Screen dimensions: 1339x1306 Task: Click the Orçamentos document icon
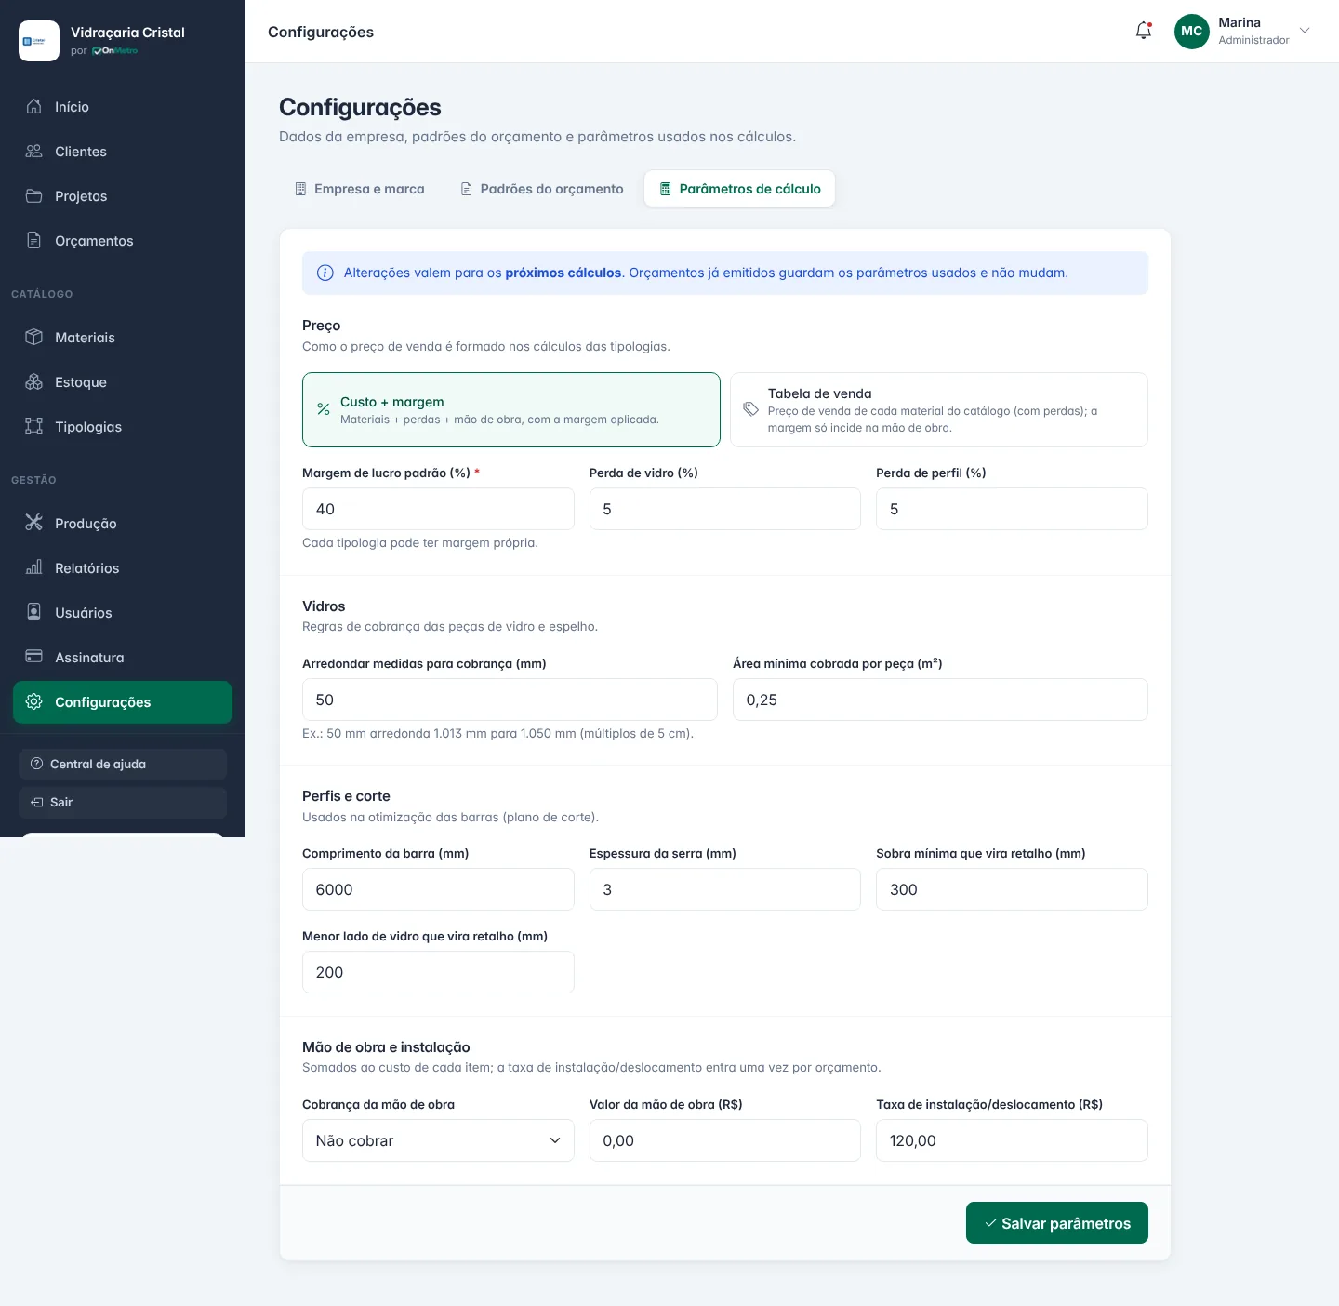[34, 240]
